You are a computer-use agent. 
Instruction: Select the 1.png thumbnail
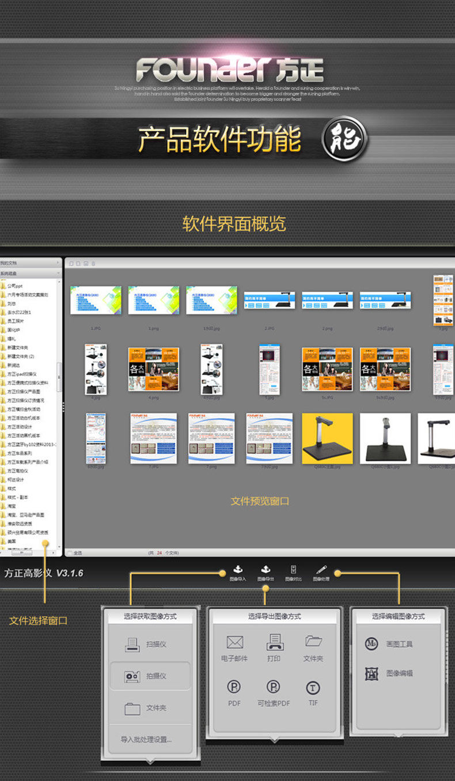[x=153, y=300]
